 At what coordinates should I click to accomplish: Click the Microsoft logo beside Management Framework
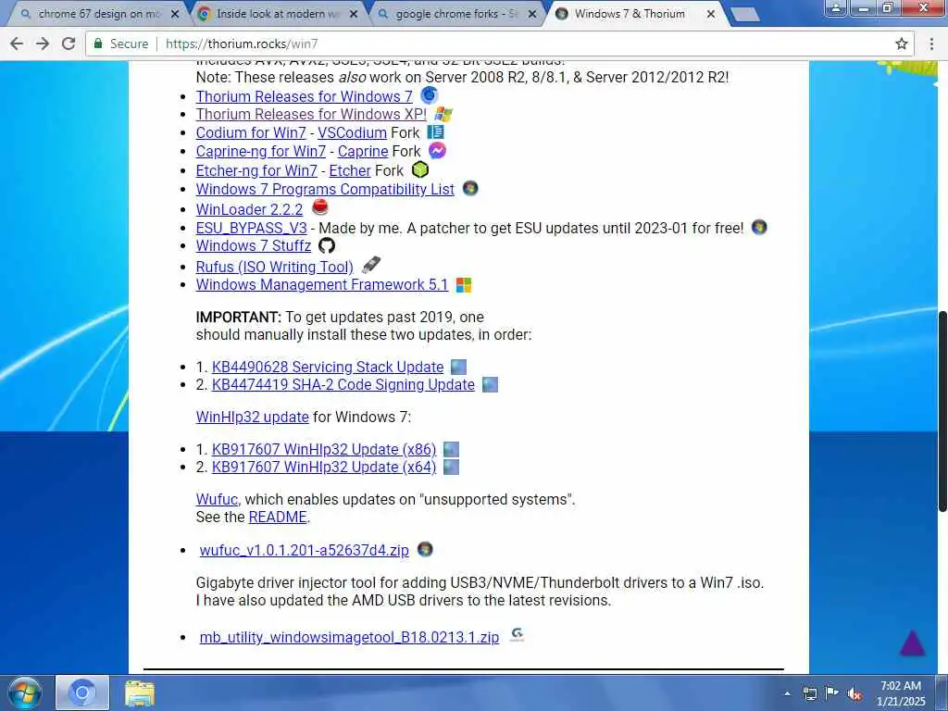464,285
